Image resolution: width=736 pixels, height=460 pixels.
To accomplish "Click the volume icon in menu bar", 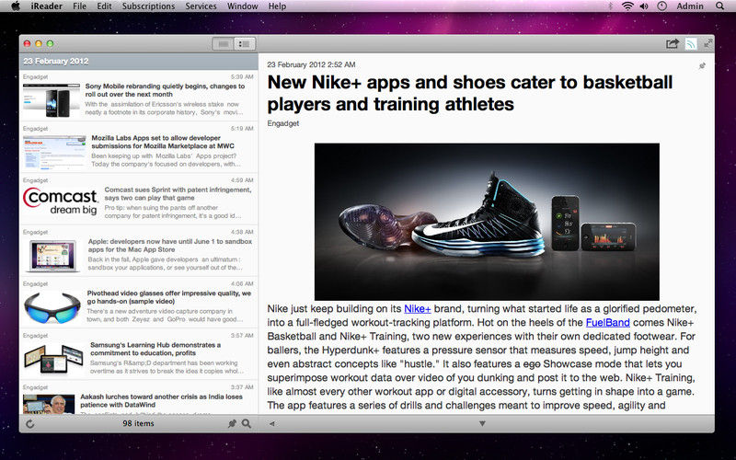I will [644, 6].
